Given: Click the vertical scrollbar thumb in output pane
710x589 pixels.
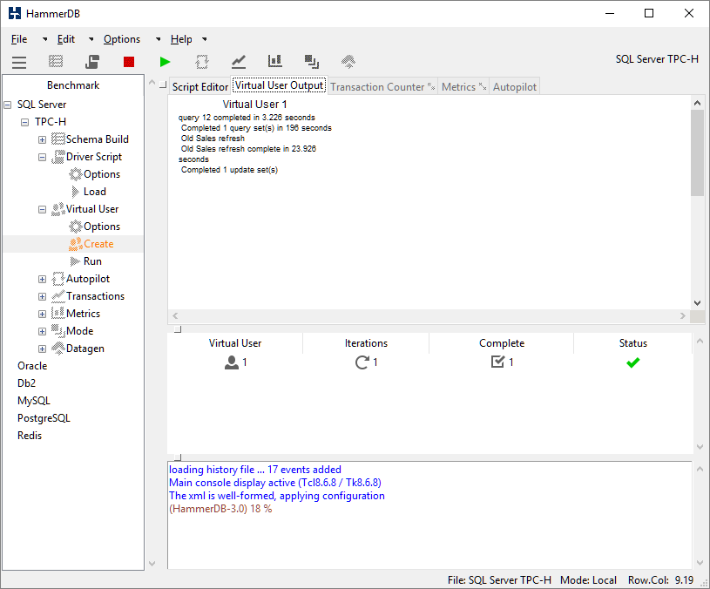Looking at the screenshot, I should click(x=697, y=153).
